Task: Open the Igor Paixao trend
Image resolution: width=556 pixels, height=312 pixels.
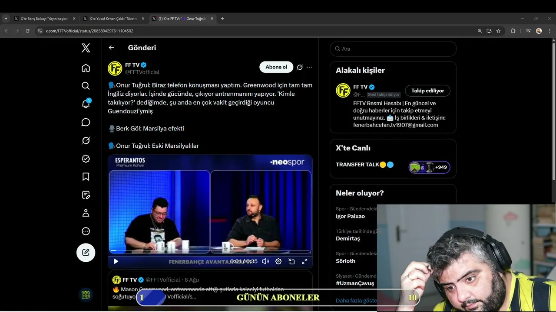Action: pyautogui.click(x=350, y=216)
